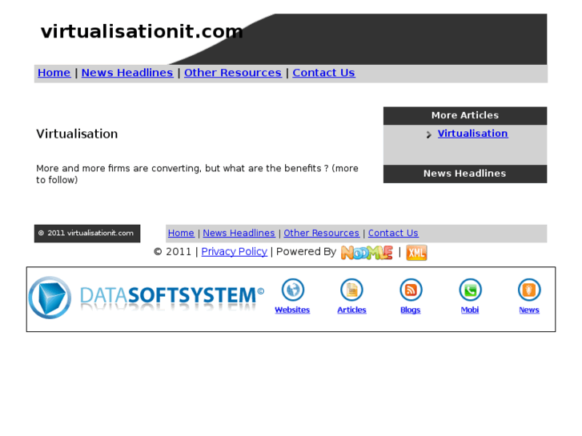582x436 pixels.
Task: Click the News orange icon
Action: point(529,290)
